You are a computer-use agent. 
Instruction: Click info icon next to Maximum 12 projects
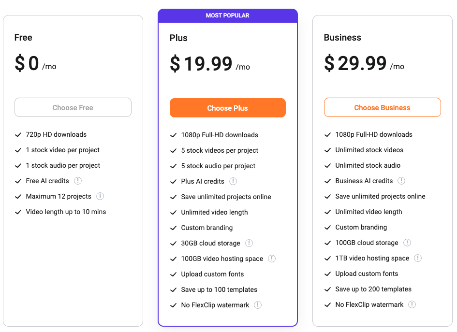pyautogui.click(x=100, y=196)
